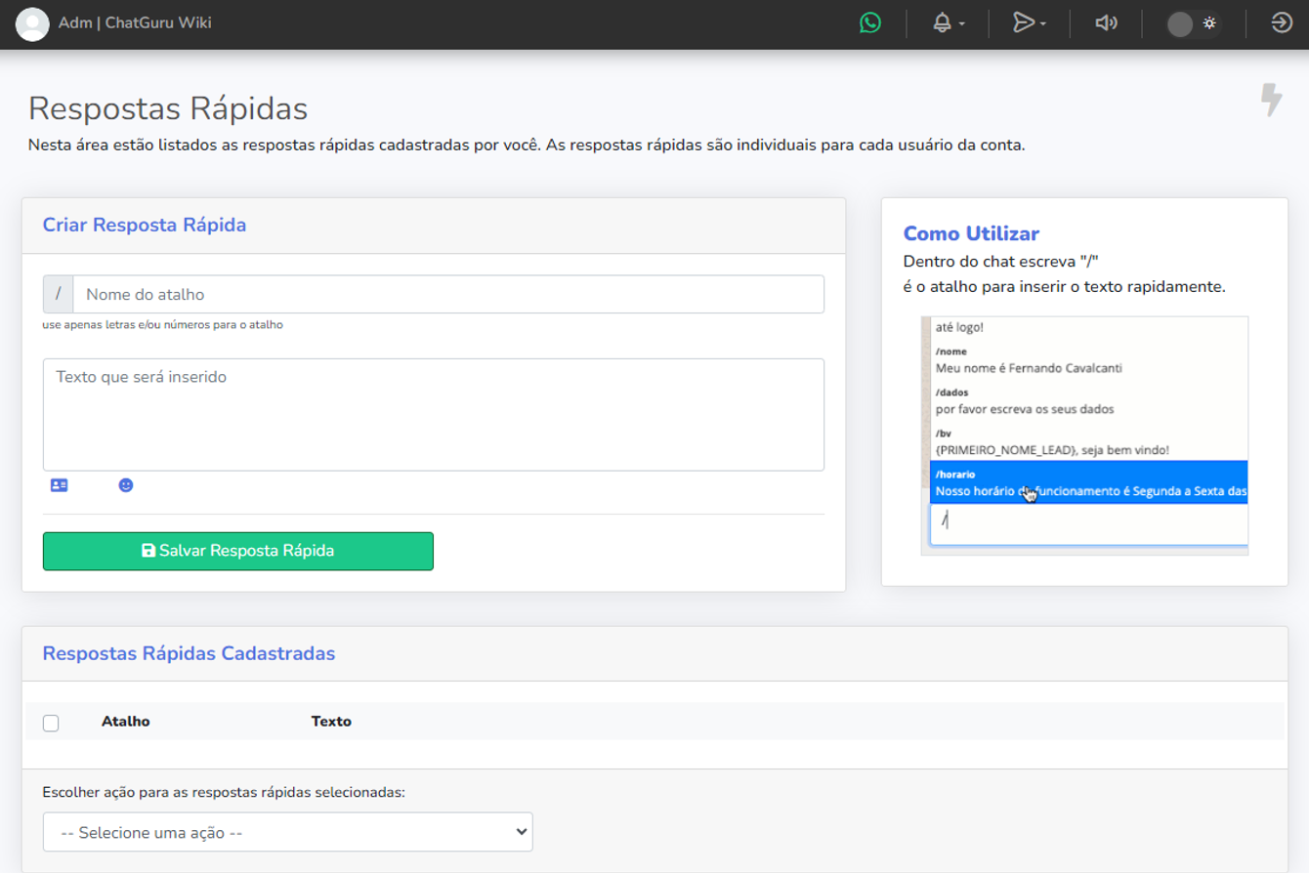Click the Nome do atalho input field
This screenshot has height=873, width=1309.
click(x=448, y=294)
